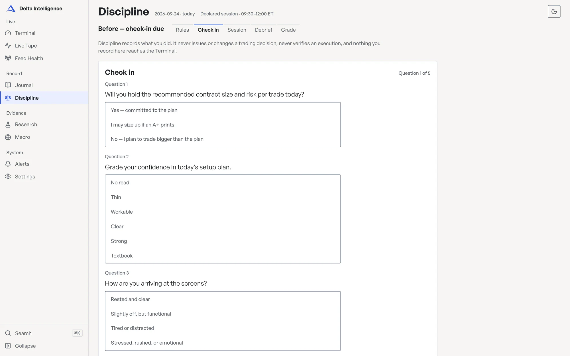
Task: Open the Macro globe icon
Action: point(8,137)
